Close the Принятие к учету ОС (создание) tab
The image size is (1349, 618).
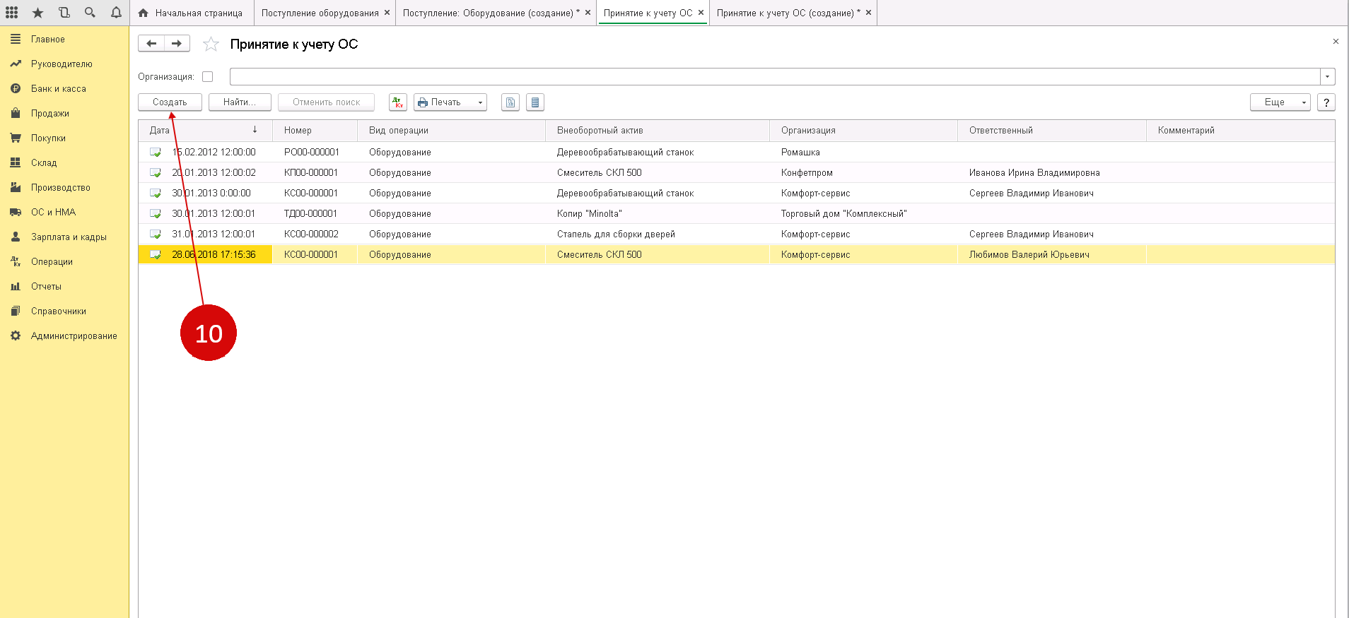pyautogui.click(x=868, y=13)
